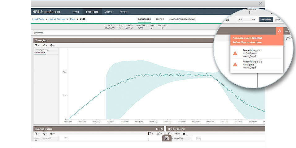Click the anomaly warning triangle in the panel header
This screenshot has width=296, height=148.
pyautogui.click(x=280, y=31)
